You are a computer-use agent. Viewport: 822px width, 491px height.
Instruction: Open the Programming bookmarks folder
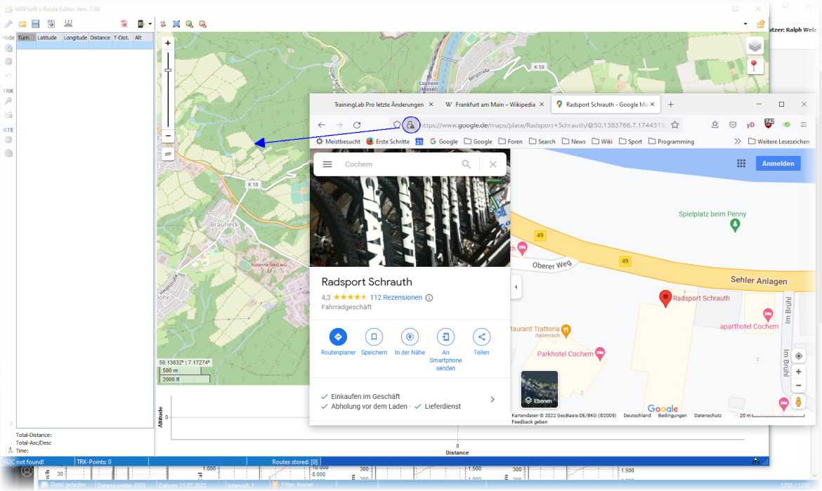pyautogui.click(x=672, y=141)
